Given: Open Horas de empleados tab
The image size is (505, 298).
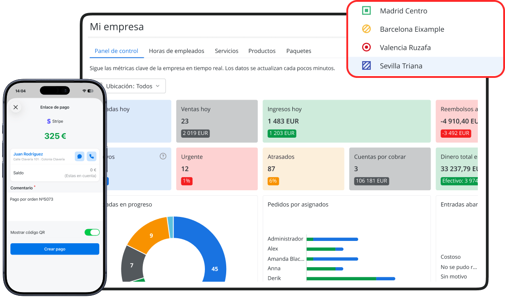Looking at the screenshot, I should click(176, 51).
